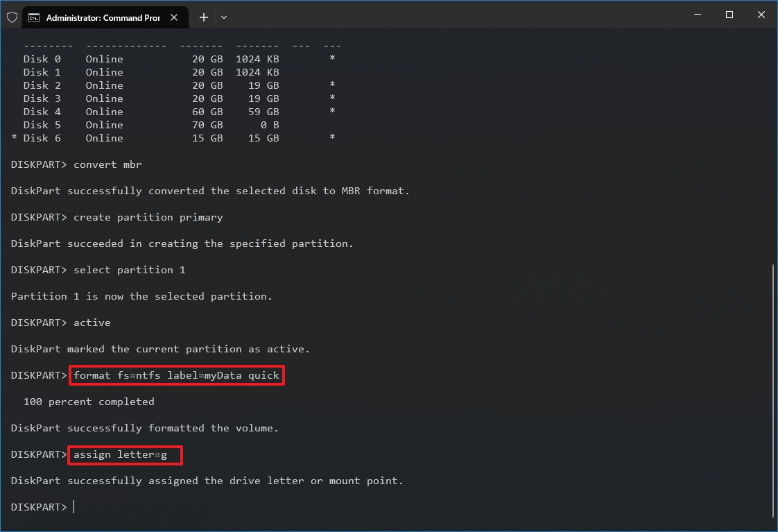778x532 pixels.
Task: Click the highlighted format fs=ntfs command
Action: (176, 375)
